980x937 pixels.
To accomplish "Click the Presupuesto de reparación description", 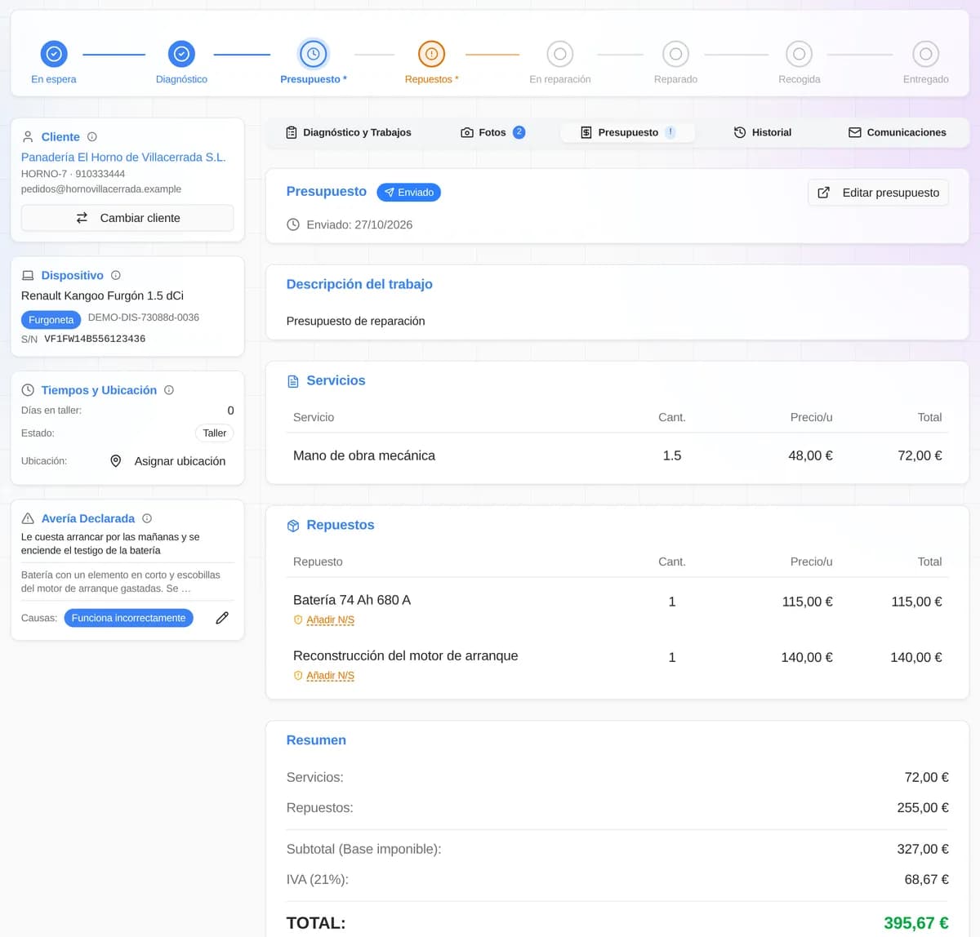I will [x=356, y=322].
